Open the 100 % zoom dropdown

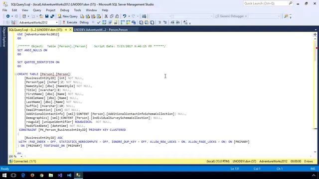pos(21,157)
